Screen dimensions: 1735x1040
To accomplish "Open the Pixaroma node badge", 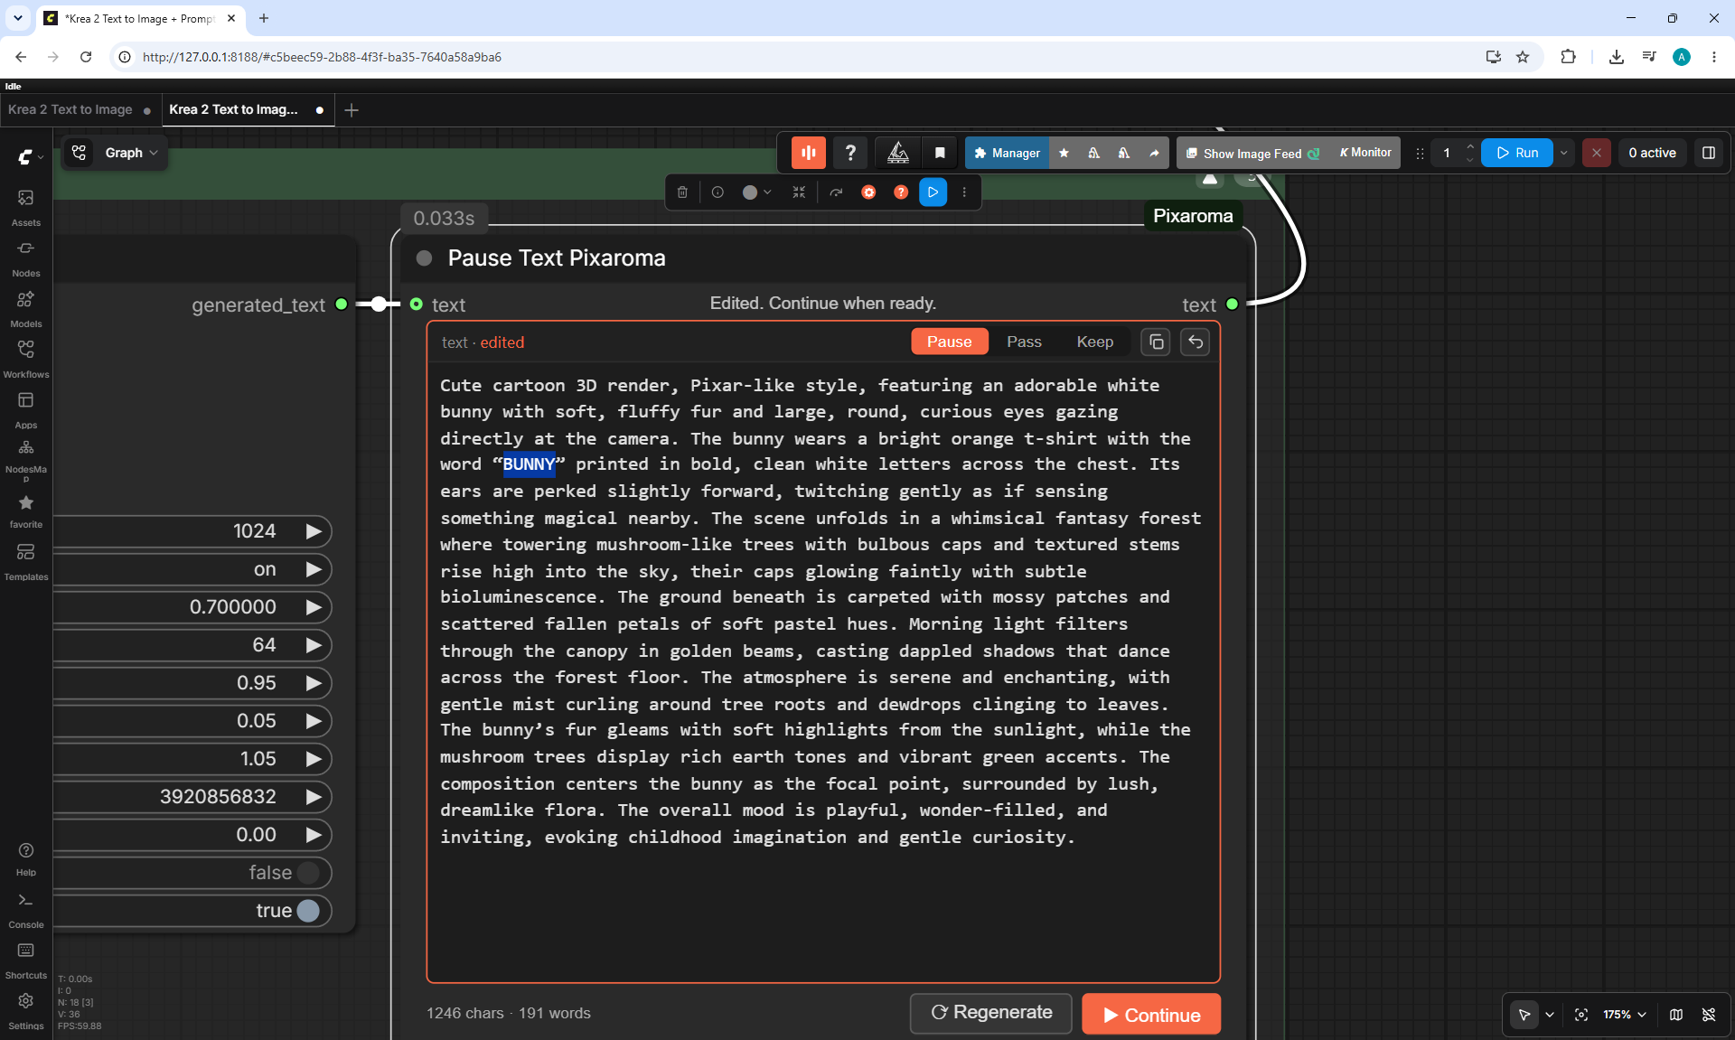I will click(1193, 216).
